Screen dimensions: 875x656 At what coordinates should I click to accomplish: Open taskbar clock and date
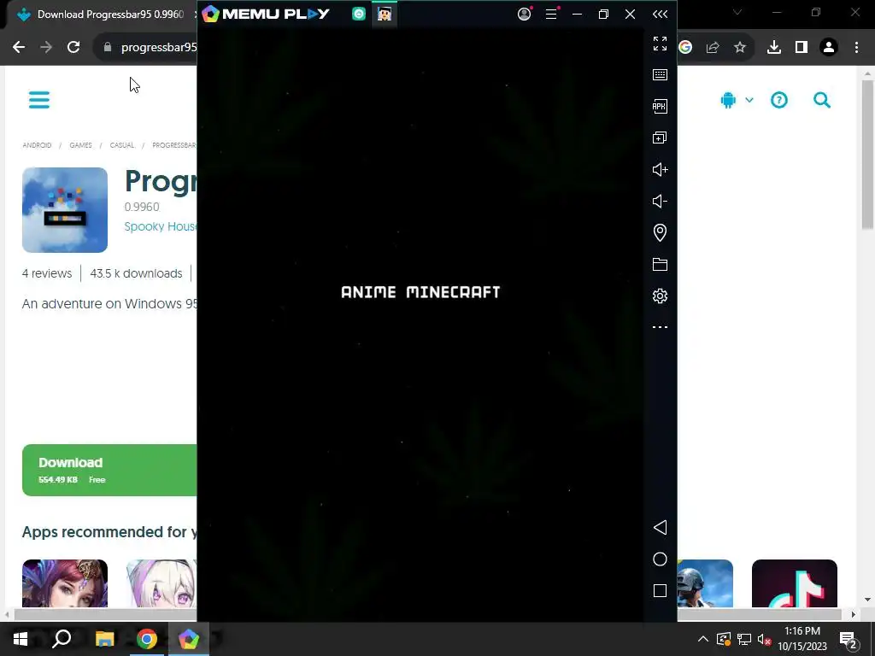[x=802, y=639]
